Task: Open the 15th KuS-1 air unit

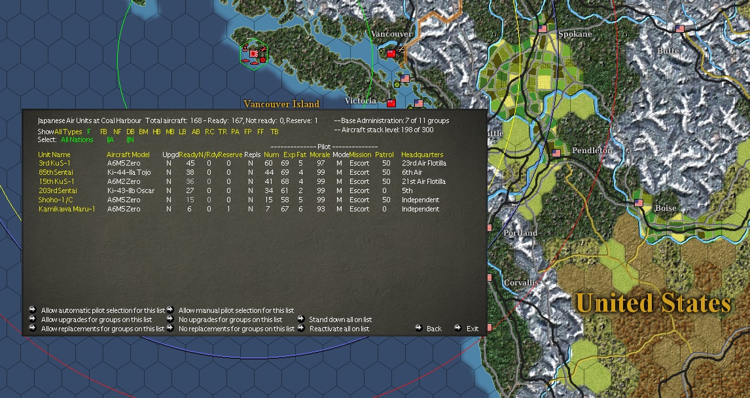Action: [56, 181]
